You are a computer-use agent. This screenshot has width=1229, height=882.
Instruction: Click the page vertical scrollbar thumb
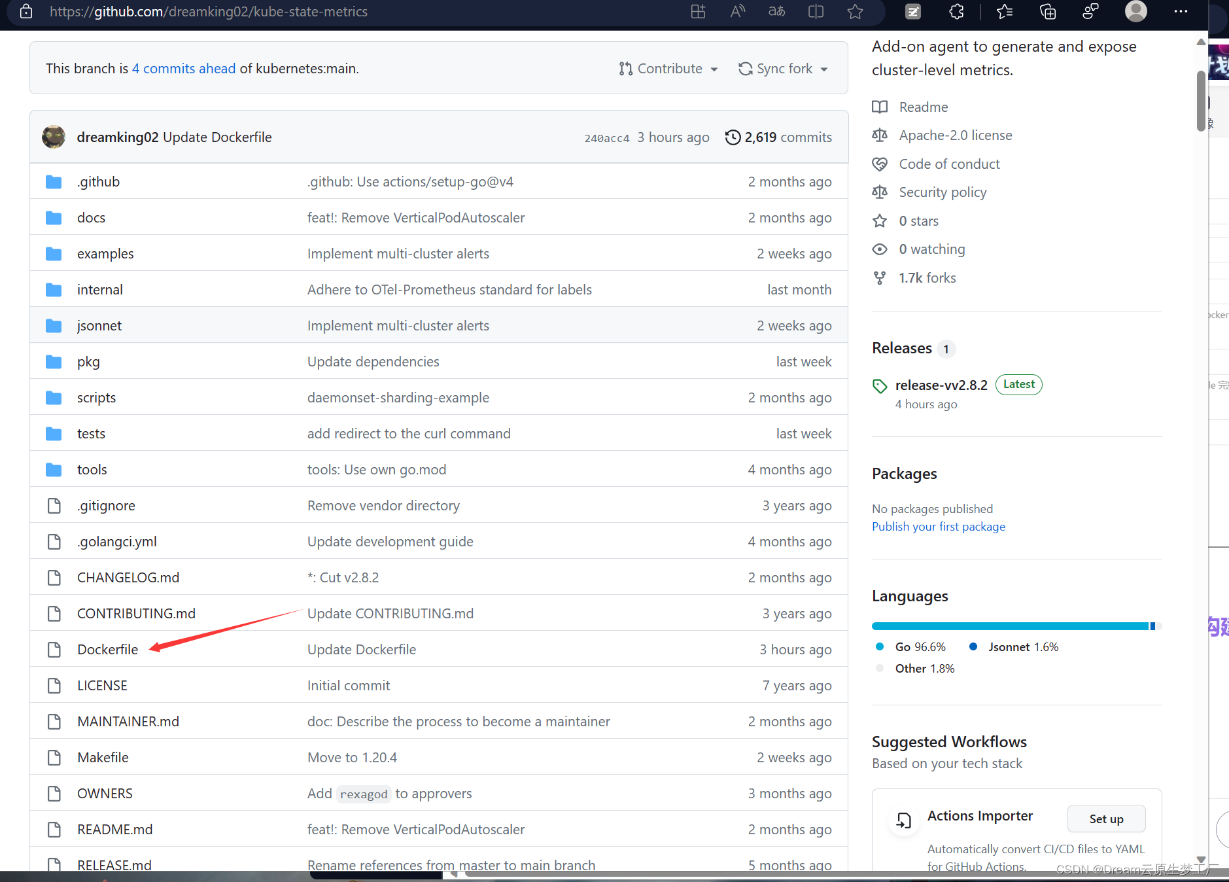[x=1201, y=100]
